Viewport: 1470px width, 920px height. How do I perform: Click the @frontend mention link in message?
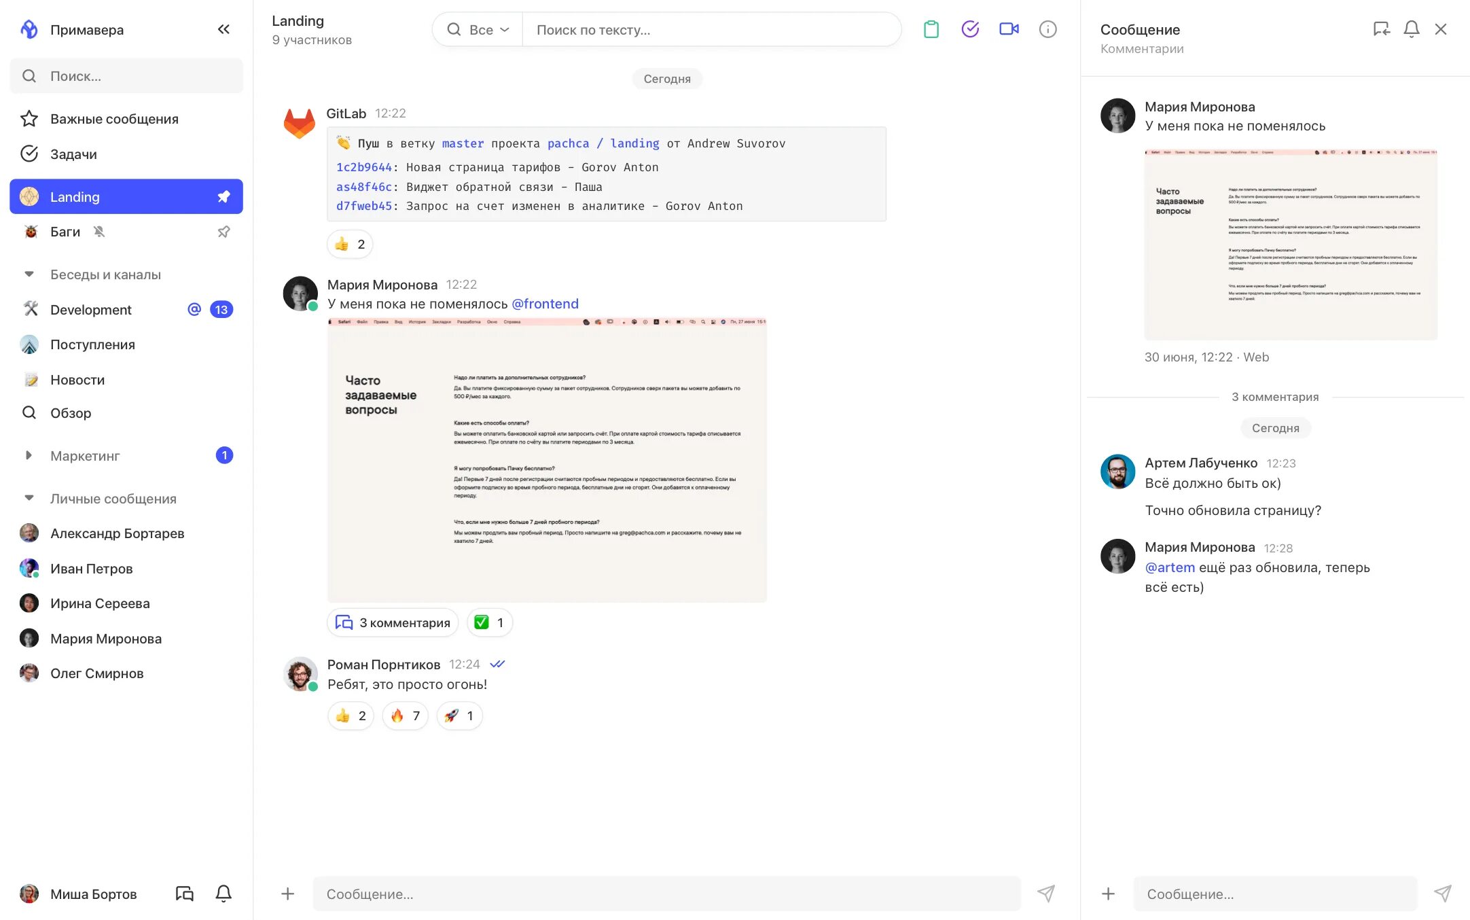(x=544, y=304)
